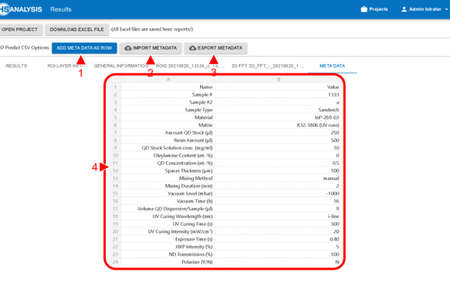
Task: Click the Admin user avatar icon
Action: point(404,10)
